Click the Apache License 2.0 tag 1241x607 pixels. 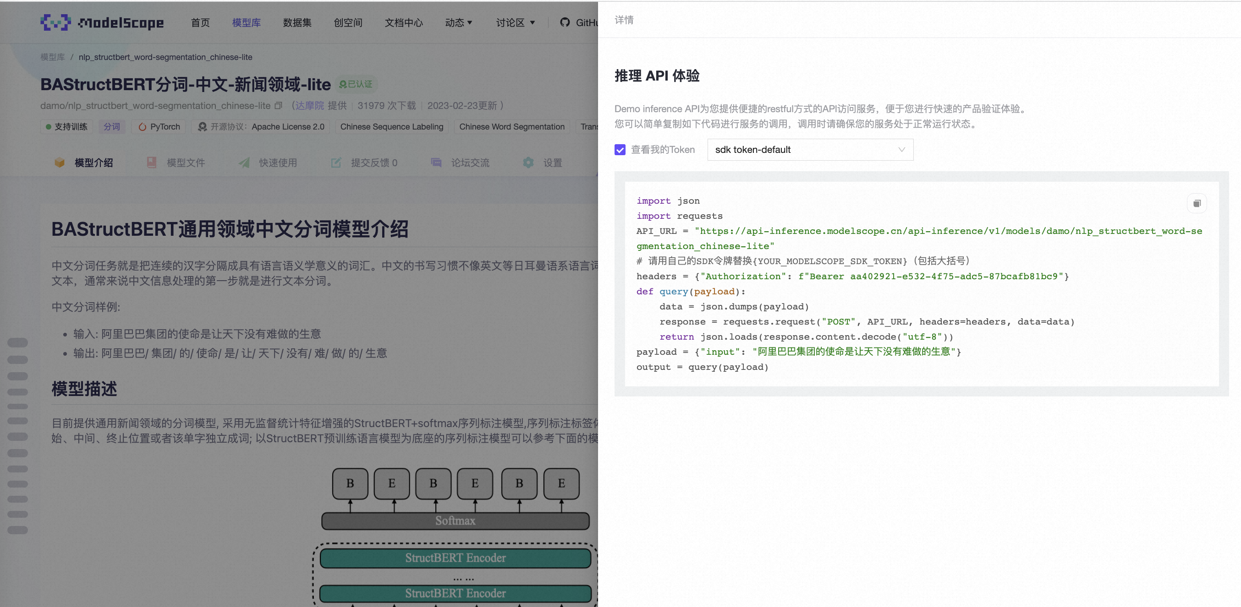261,127
